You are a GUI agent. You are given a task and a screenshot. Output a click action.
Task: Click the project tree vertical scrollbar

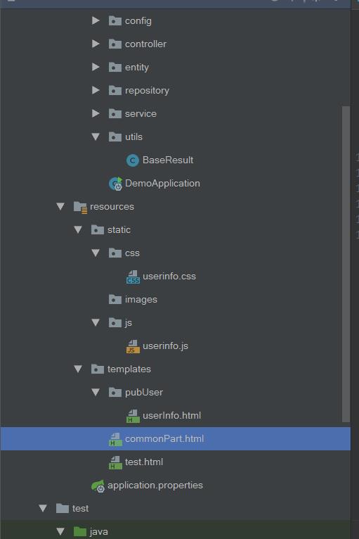tap(346, 264)
